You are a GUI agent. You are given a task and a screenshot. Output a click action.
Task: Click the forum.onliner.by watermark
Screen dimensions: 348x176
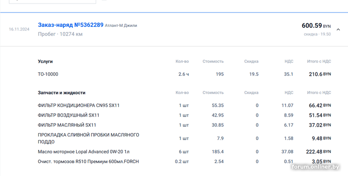[x=317, y=167]
